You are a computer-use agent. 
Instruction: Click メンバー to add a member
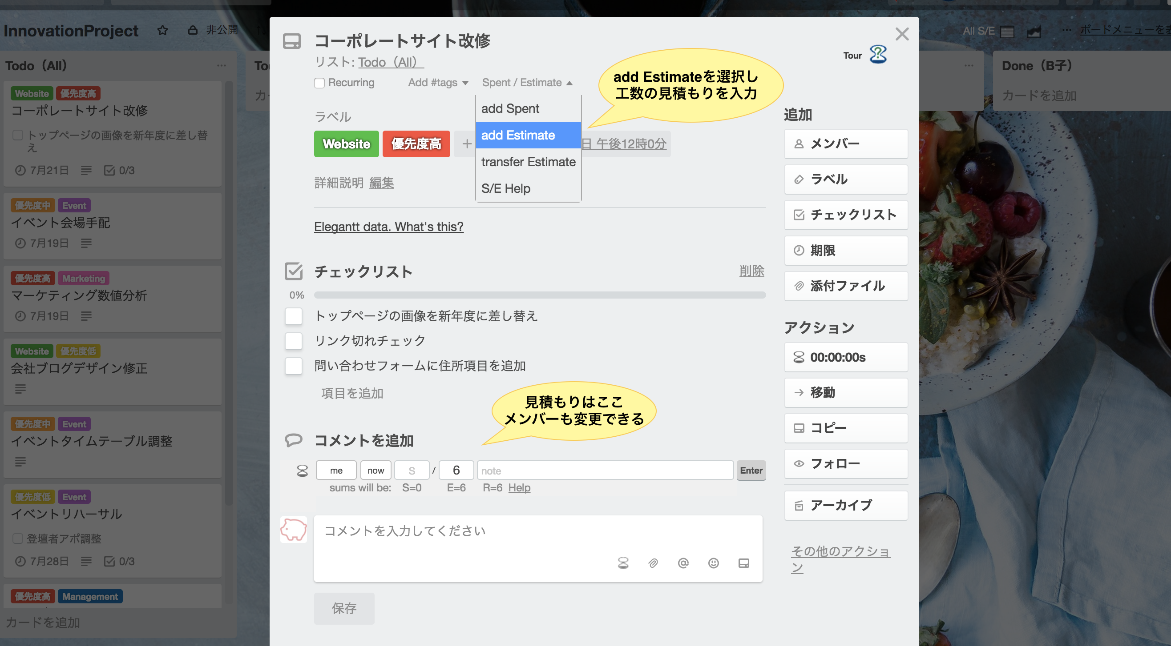(846, 144)
